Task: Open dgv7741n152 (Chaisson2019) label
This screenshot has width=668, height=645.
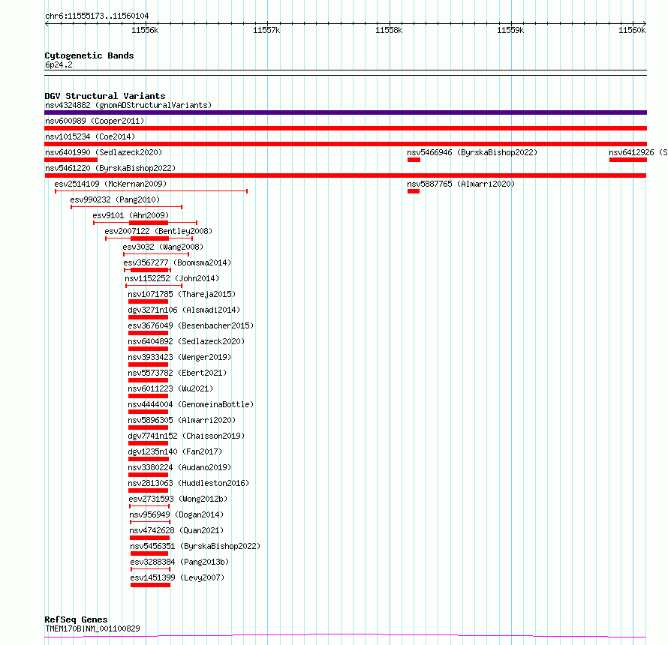Action: tap(186, 436)
